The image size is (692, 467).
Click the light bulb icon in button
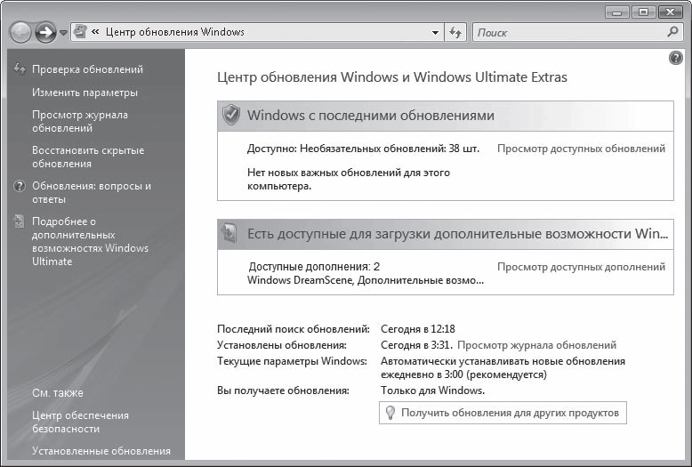(x=390, y=413)
